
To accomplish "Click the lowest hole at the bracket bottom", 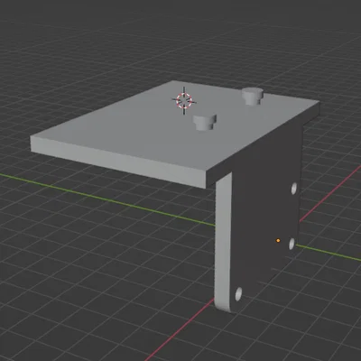I will (238, 294).
